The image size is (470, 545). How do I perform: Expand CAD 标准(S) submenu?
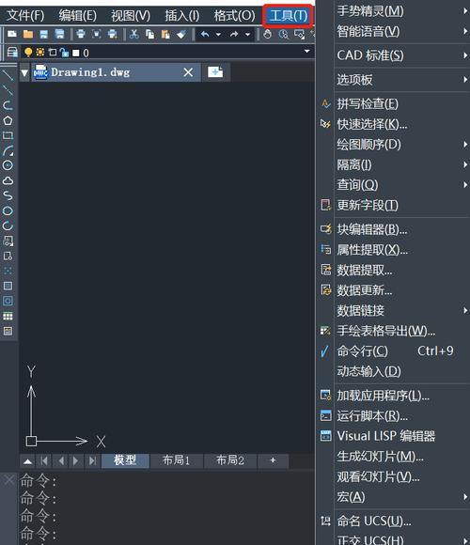(394, 55)
